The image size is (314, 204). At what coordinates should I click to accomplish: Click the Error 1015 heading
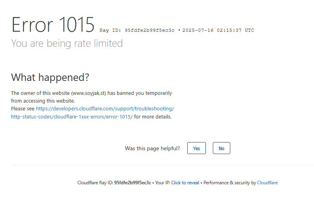53,25
